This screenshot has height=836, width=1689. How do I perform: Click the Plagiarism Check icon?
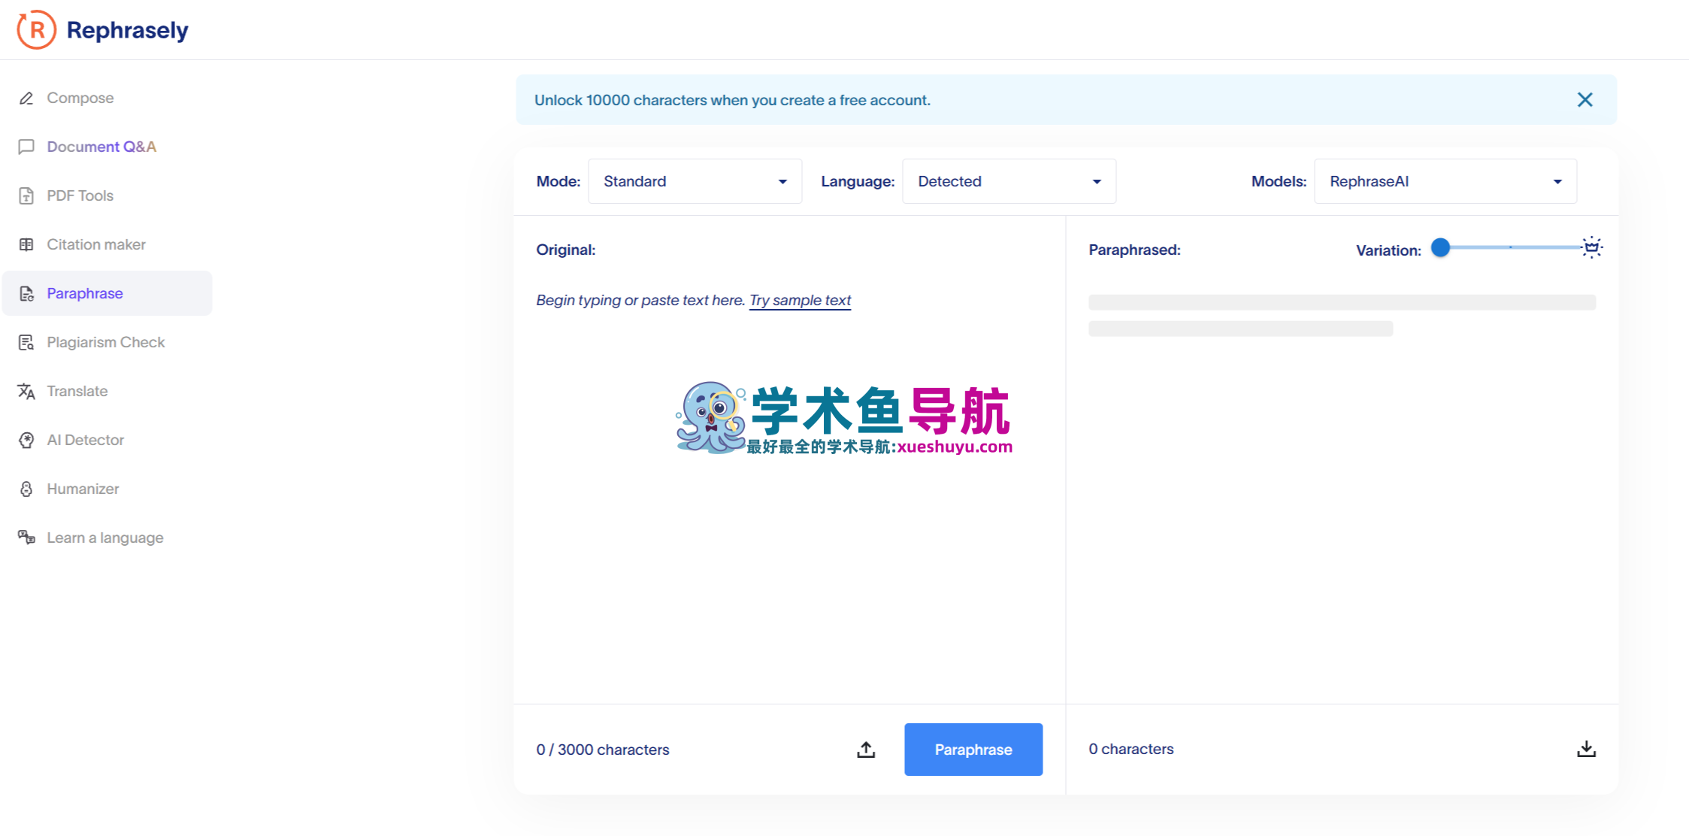[x=26, y=342]
